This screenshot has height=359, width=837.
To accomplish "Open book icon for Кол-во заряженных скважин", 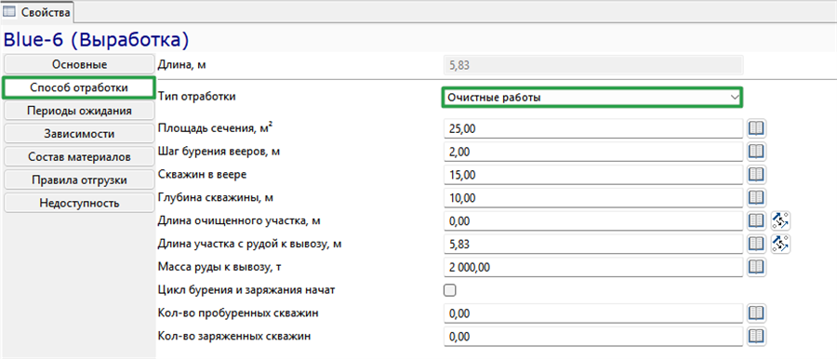I will [x=756, y=337].
